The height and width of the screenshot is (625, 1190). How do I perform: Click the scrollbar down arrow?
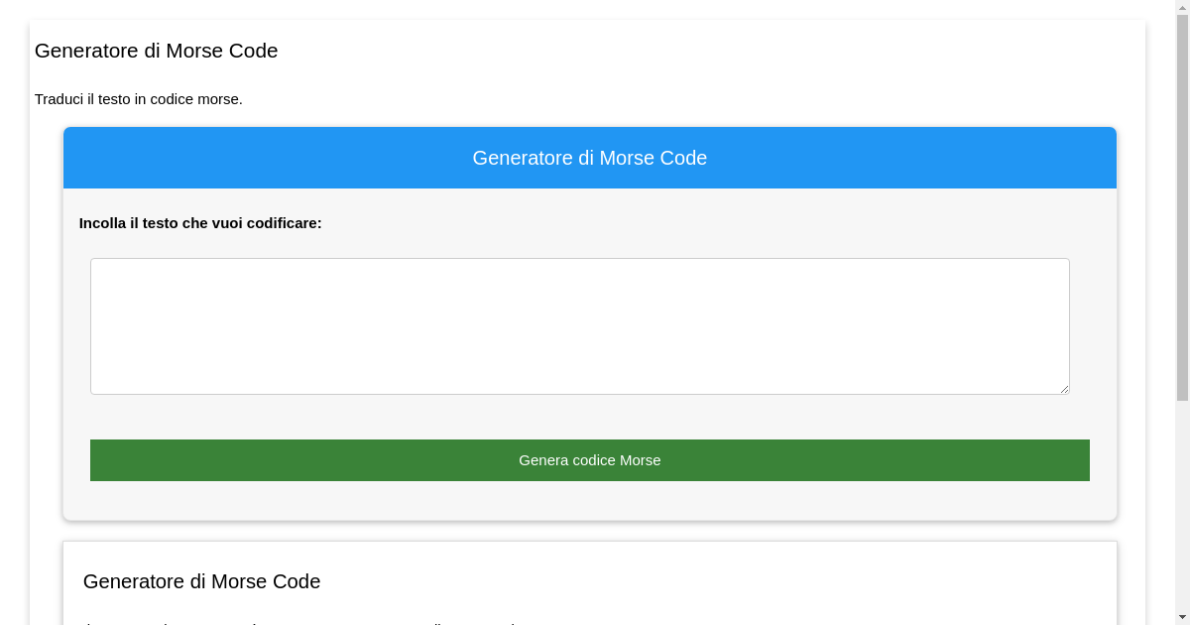coord(1181,617)
